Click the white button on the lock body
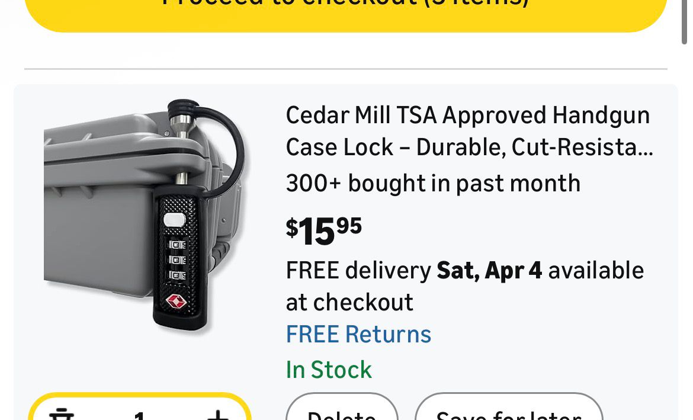The width and height of the screenshot is (693, 420). click(x=174, y=220)
